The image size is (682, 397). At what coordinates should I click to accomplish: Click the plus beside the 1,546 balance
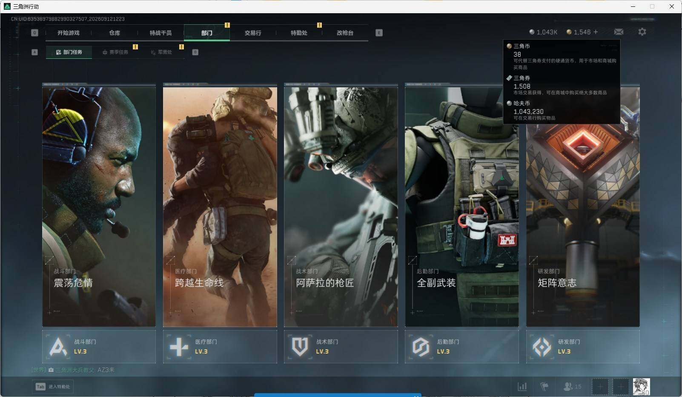click(x=596, y=32)
